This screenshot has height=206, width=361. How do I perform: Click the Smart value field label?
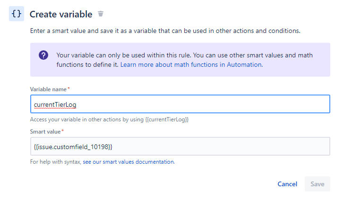coord(45,131)
